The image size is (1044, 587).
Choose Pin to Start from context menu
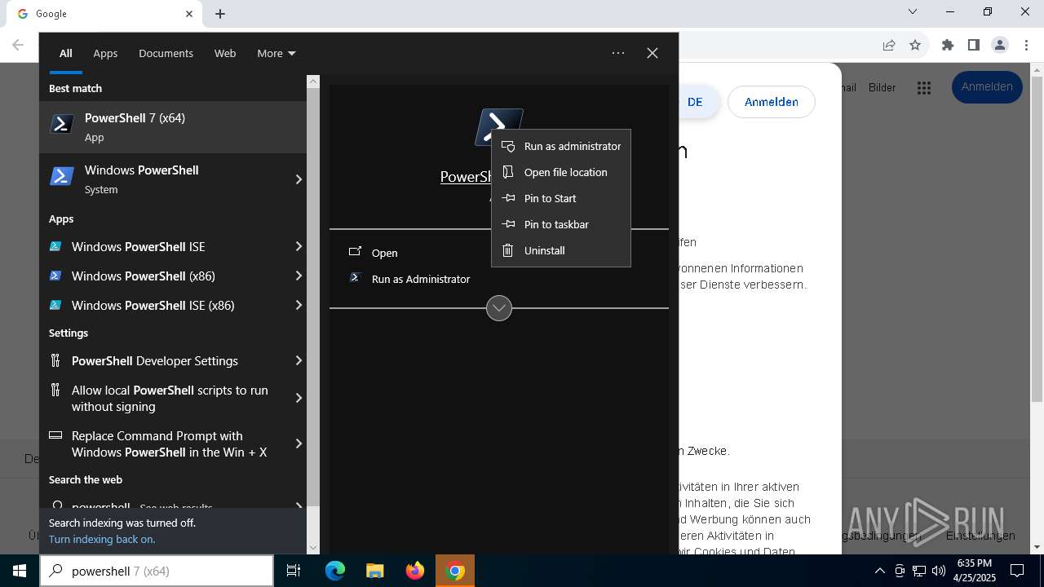(561, 198)
